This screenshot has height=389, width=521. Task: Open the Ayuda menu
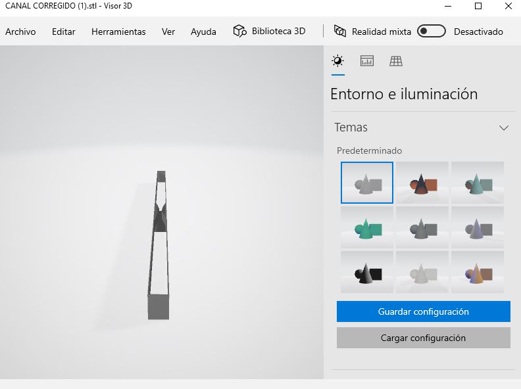point(203,32)
